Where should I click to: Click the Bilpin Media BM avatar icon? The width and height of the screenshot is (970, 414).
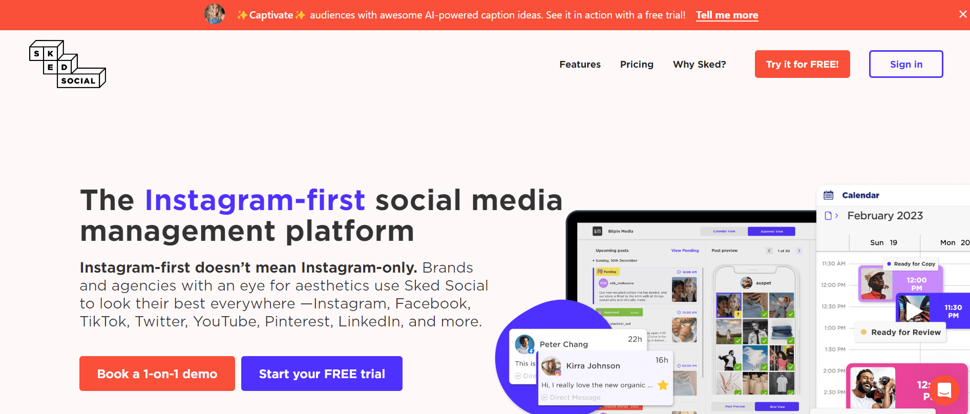(598, 231)
